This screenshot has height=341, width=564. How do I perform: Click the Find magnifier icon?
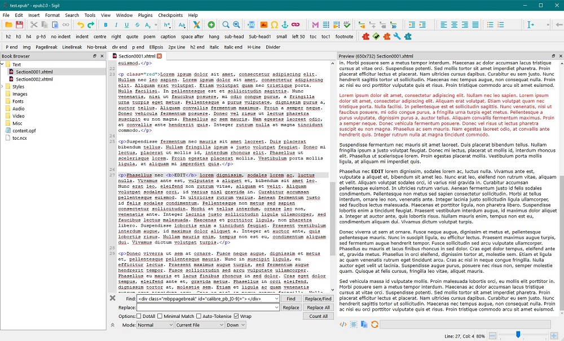[x=226, y=25]
